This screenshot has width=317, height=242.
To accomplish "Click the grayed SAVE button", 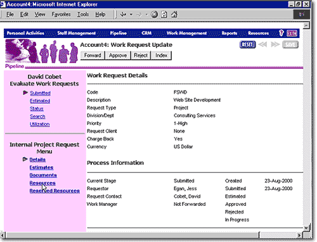I will point(290,44).
